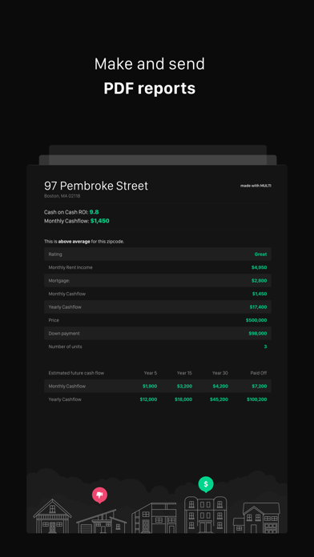Select the Rating row showing Great
This screenshot has height=557, width=314.
[158, 254]
